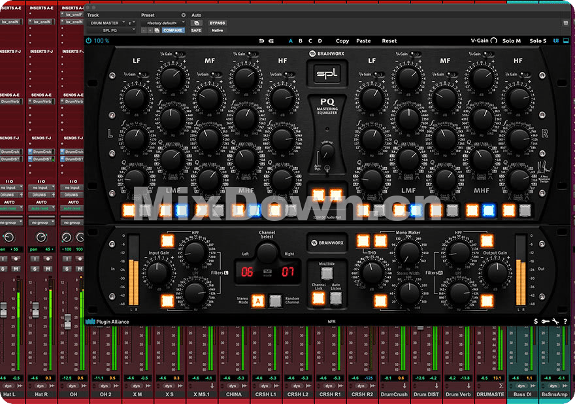Click the BYPASS button
The image size is (575, 404).
pos(217,23)
